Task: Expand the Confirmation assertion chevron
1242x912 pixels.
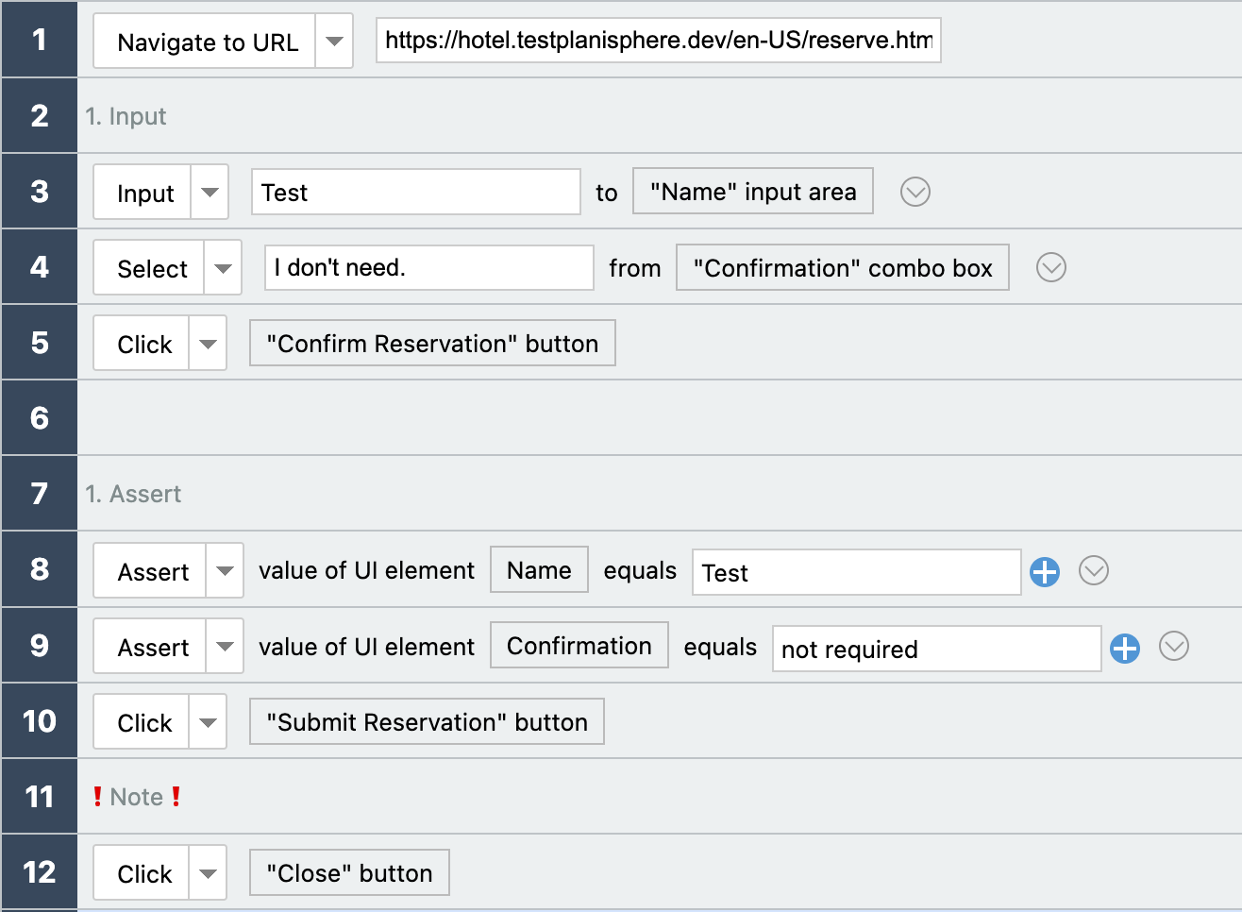Action: [x=1173, y=647]
